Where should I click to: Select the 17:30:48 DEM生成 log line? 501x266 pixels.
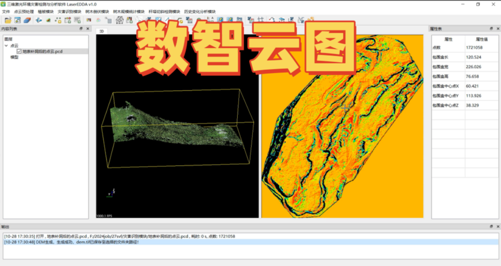(x=251, y=242)
